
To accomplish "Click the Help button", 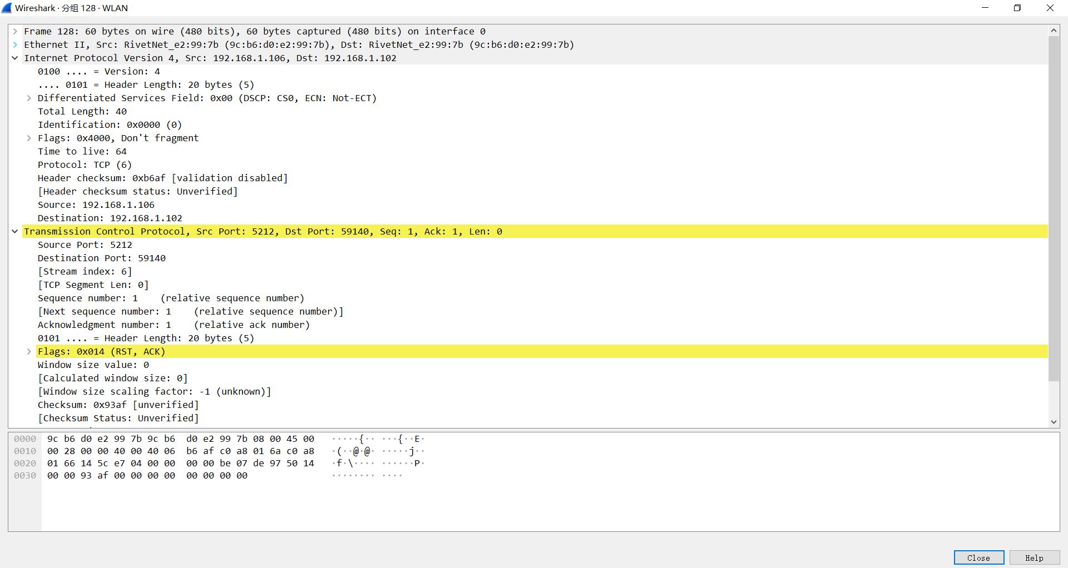I will click(x=1034, y=558).
